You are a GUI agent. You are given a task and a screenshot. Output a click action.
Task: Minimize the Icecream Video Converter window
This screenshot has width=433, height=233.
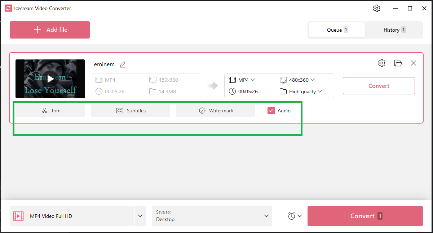coord(396,8)
